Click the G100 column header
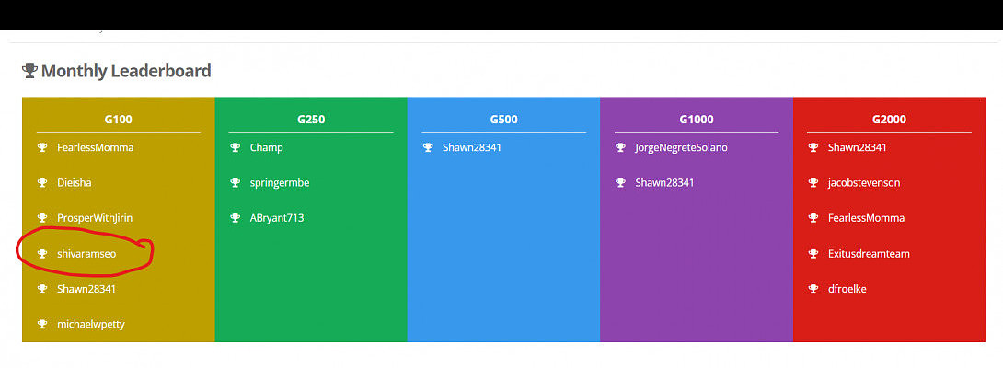Screen dimensions: 1003x368 click(118, 120)
